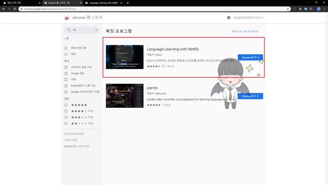Screen dimensions: 328x185
Task: Check Android에서 사용 가능
Action: pos(66,86)
